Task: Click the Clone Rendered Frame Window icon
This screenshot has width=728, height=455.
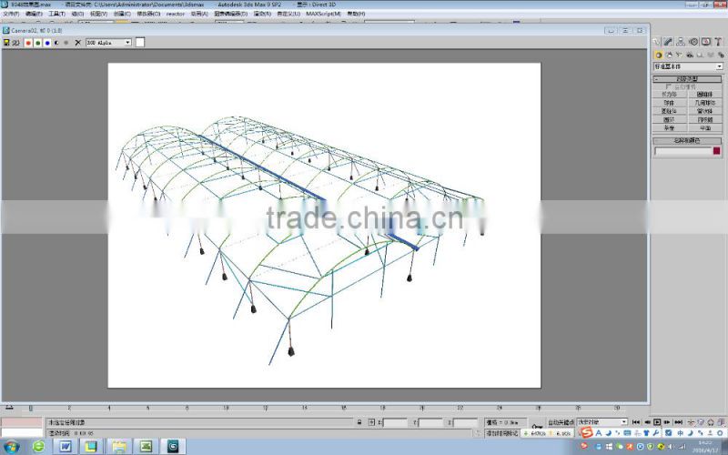Action: [16, 42]
